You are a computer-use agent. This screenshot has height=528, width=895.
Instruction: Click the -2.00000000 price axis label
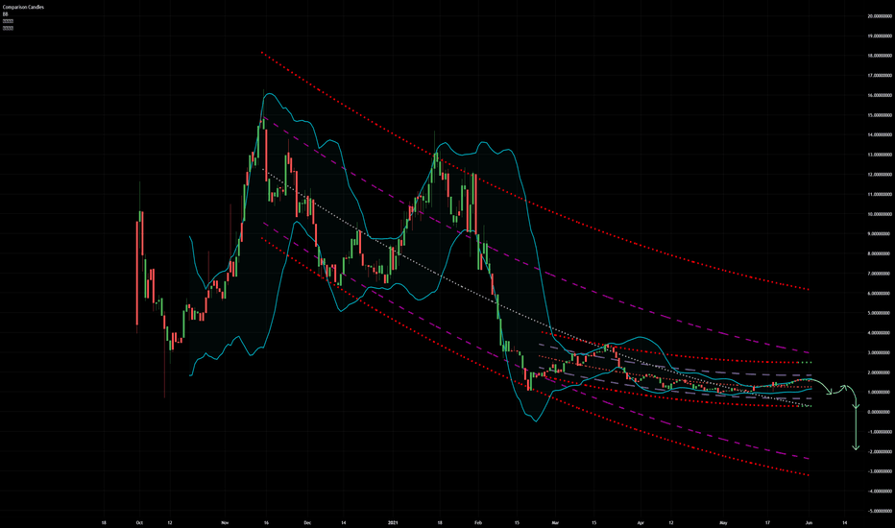click(x=880, y=451)
